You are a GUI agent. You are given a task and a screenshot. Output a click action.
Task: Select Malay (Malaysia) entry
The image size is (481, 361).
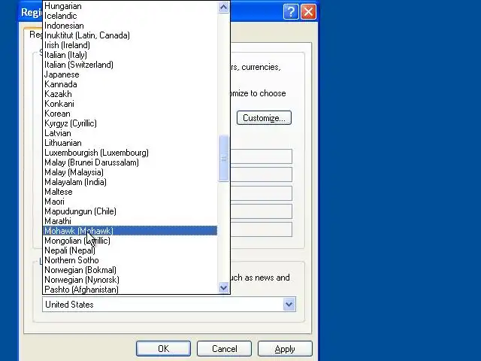click(x=130, y=172)
